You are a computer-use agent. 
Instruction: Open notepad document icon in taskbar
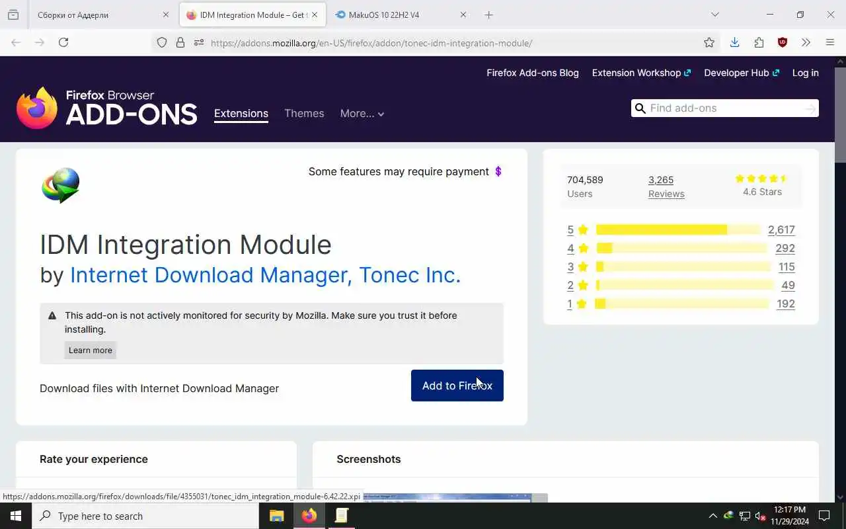[341, 516]
